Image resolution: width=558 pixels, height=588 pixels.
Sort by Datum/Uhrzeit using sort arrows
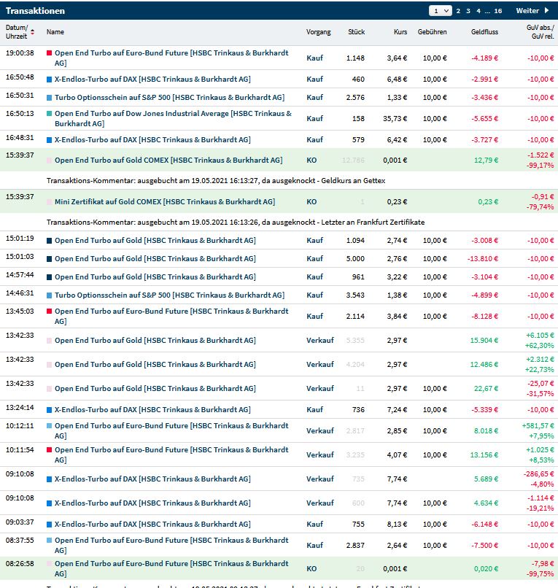click(x=32, y=32)
